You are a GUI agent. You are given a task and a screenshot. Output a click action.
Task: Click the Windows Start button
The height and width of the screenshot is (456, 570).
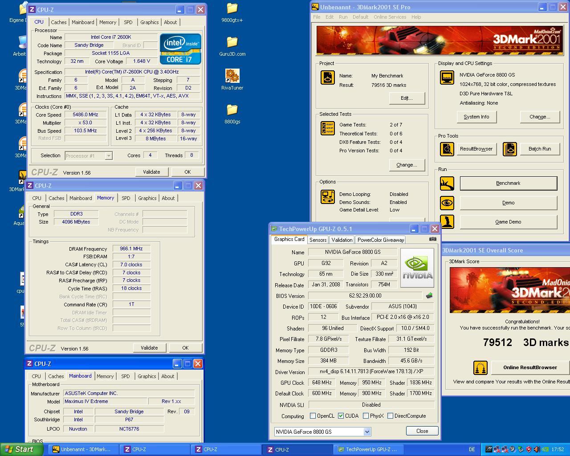click(22, 449)
